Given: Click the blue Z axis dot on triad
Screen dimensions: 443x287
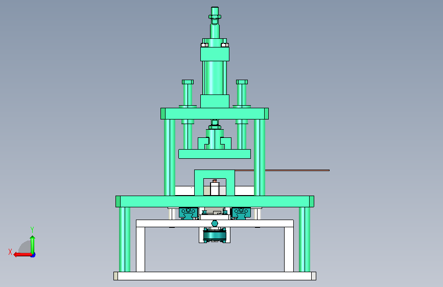Looking at the screenshot, I should [33, 255].
